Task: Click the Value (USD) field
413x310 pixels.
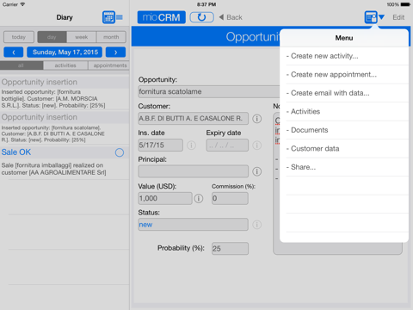Action: tap(165, 198)
